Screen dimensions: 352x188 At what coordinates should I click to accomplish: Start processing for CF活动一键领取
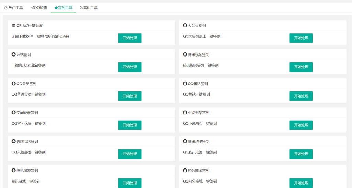[130, 38]
